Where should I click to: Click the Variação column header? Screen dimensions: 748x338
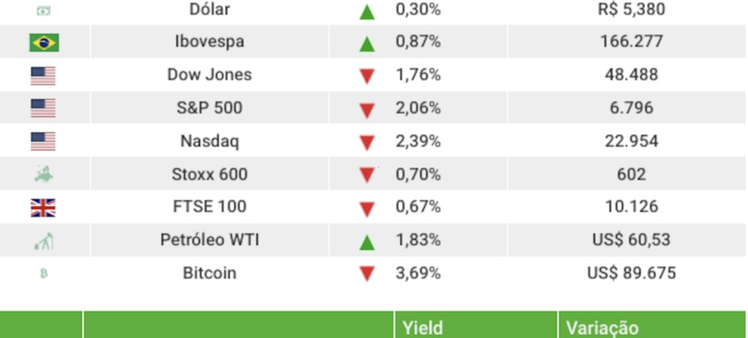point(602,328)
